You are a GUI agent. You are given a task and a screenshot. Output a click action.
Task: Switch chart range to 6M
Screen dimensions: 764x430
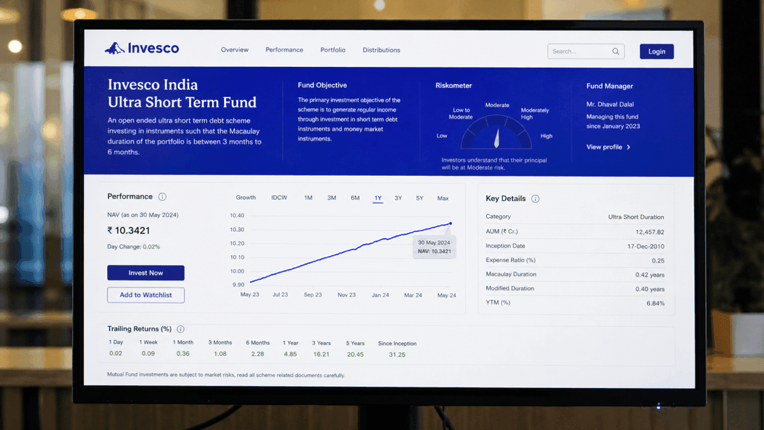point(355,198)
